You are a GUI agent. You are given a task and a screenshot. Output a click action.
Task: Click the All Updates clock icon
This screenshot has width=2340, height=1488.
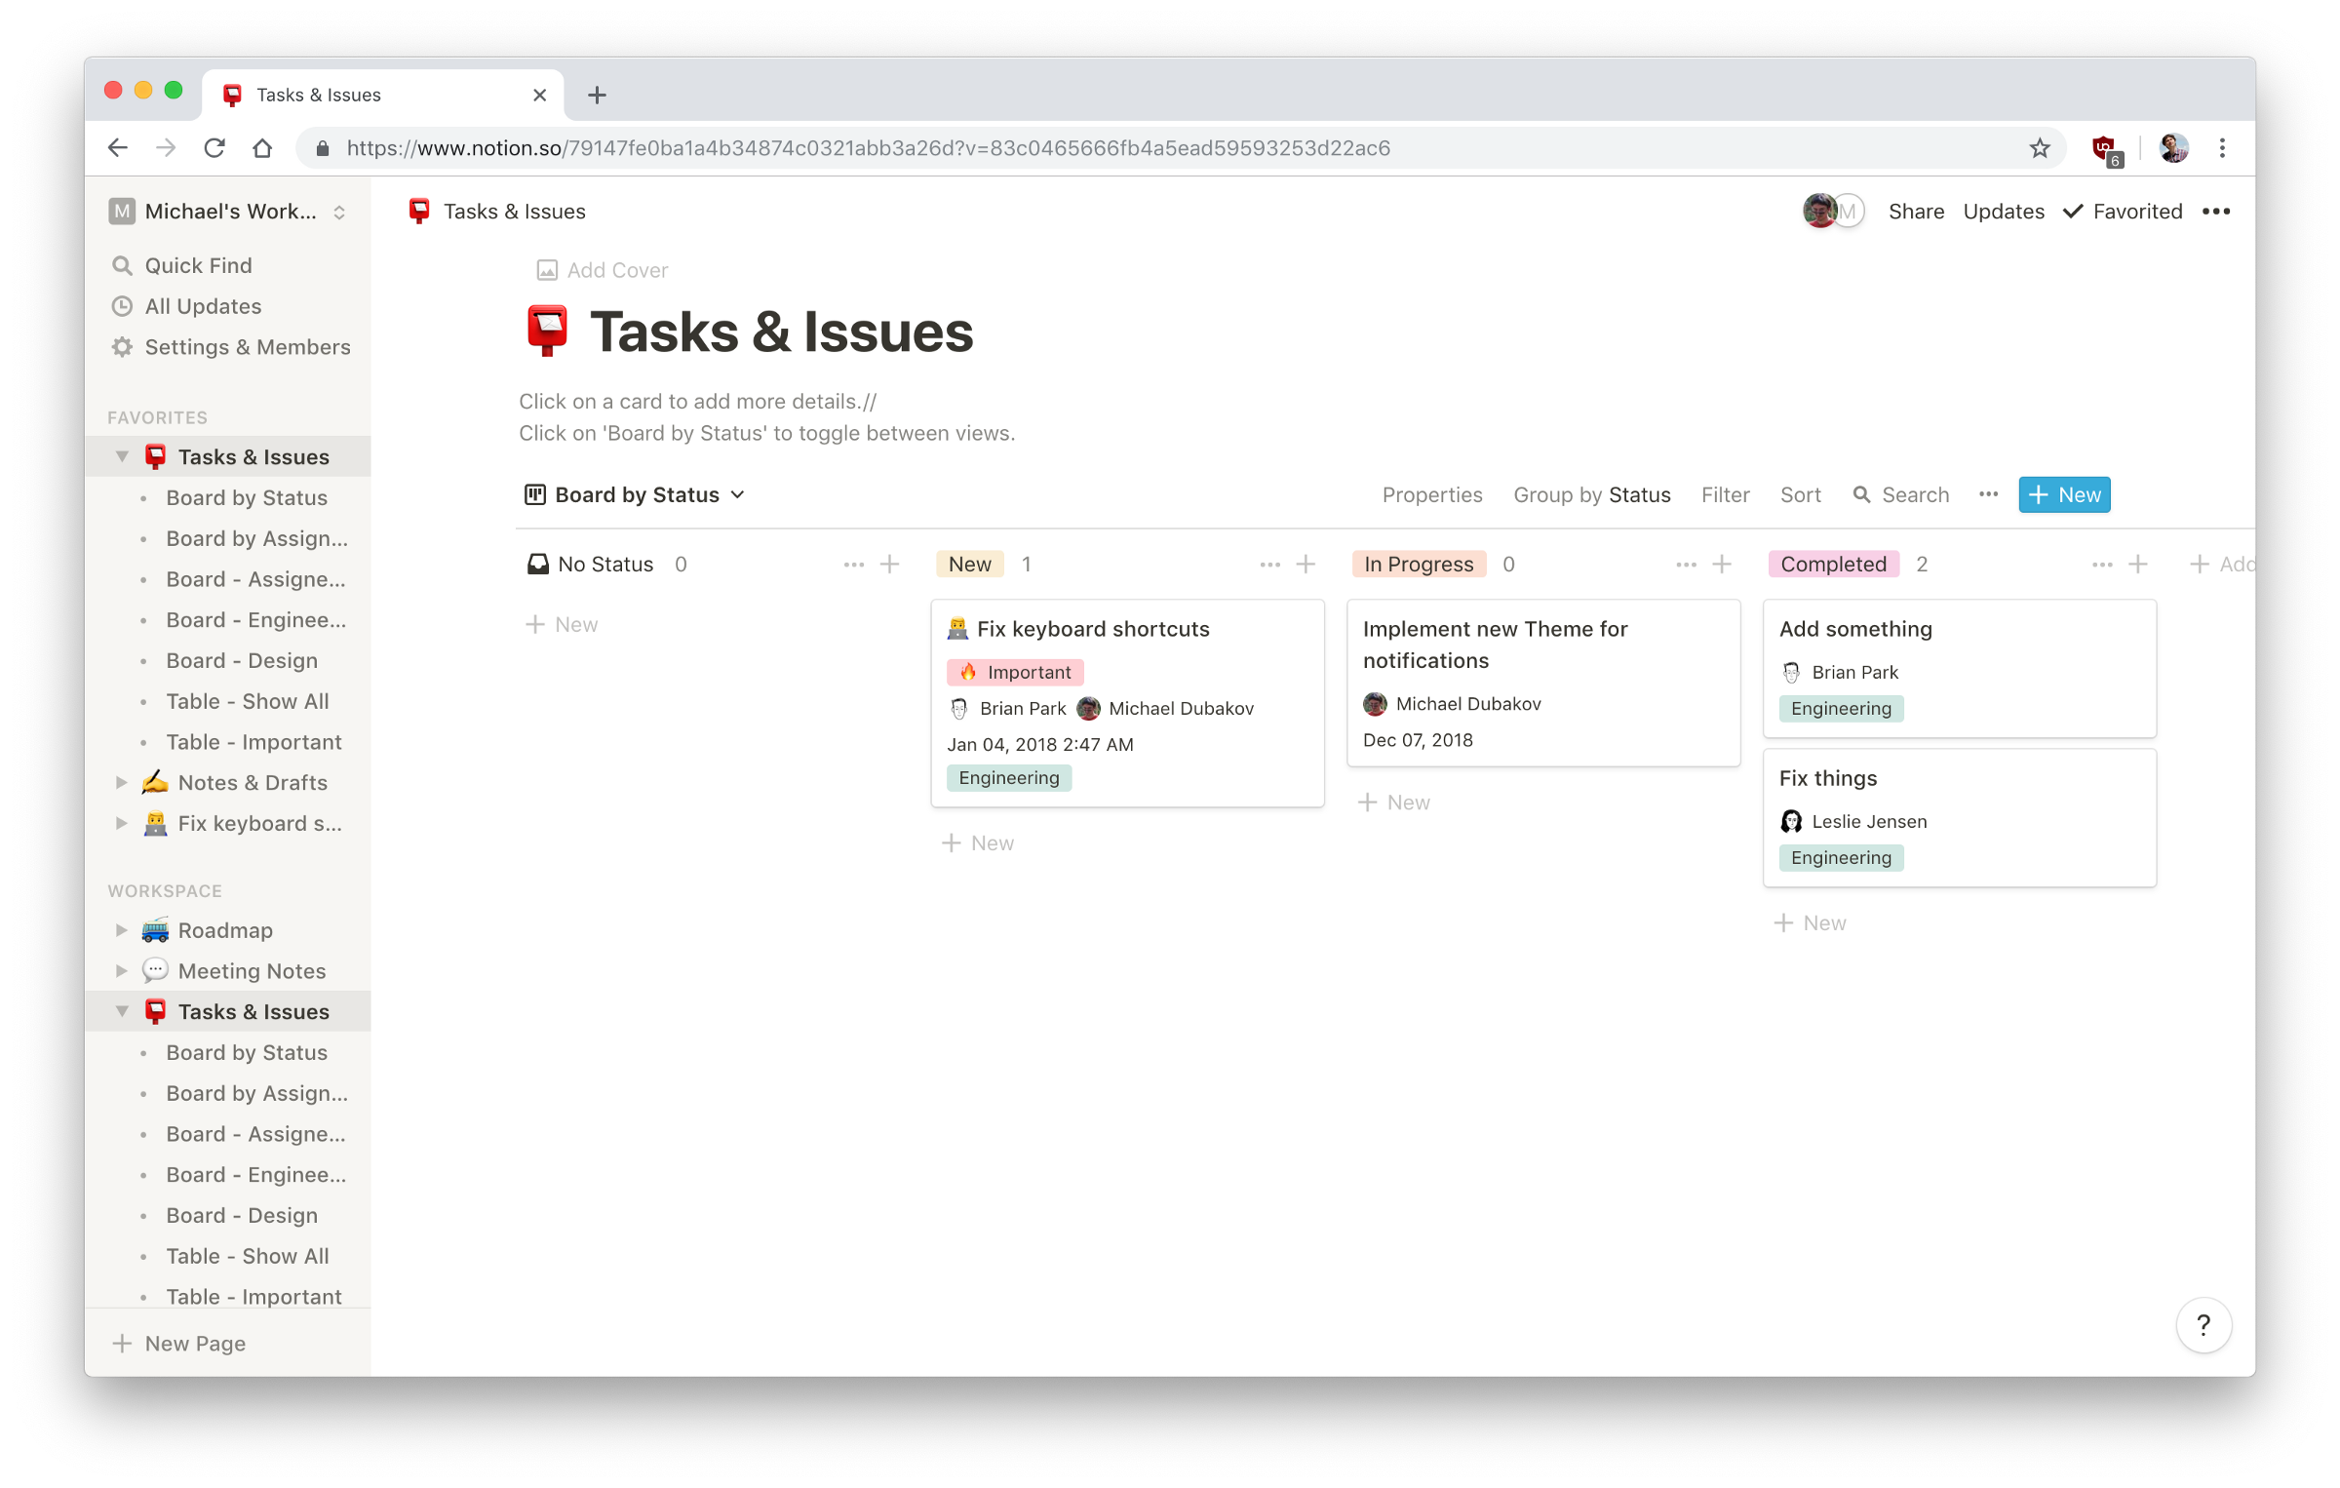tap(123, 305)
